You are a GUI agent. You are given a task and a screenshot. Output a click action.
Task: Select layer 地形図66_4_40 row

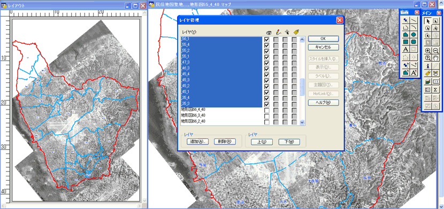click(221, 110)
